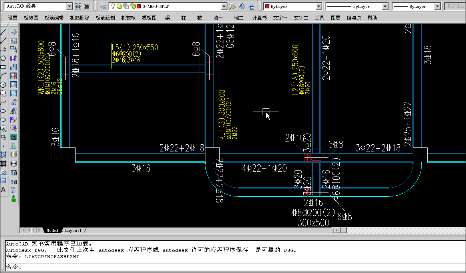Click the Make Object's Layer Current icon
Viewport: 466px width, 273px height.
pyautogui.click(x=233, y=6)
